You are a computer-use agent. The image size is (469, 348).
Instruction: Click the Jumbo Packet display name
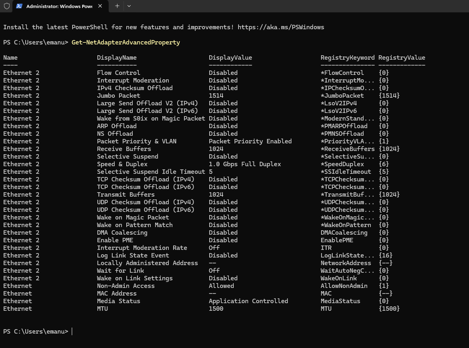118,96
